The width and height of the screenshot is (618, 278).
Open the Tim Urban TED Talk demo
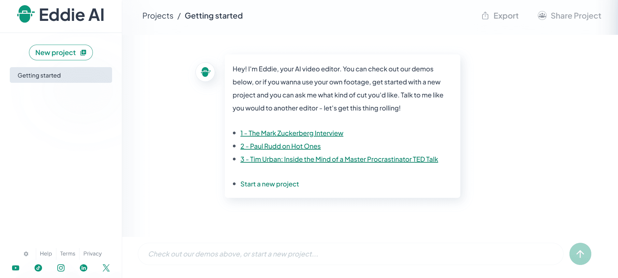[x=339, y=159]
